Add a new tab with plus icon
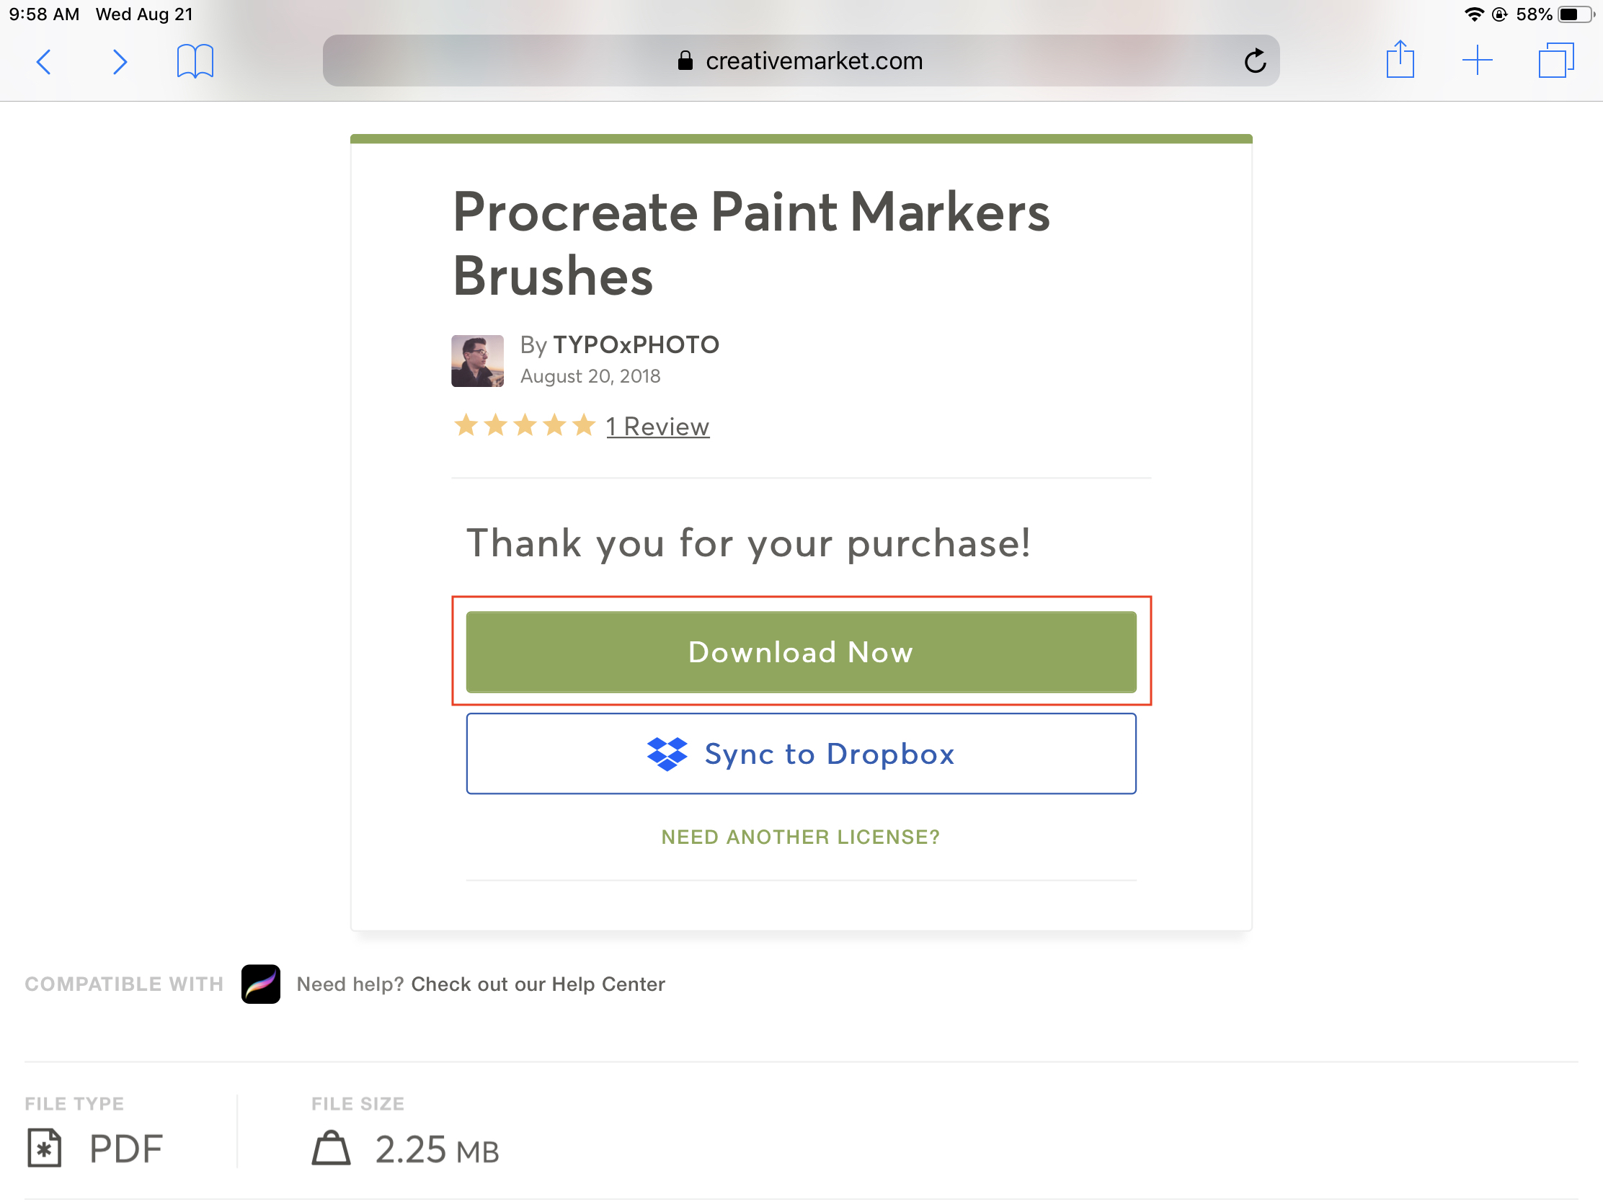 [1476, 60]
